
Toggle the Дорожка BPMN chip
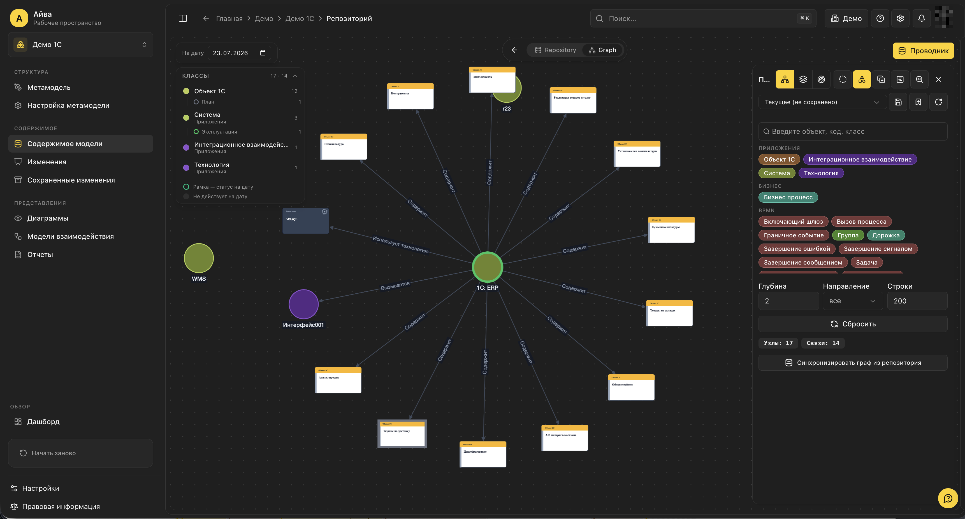tap(886, 235)
